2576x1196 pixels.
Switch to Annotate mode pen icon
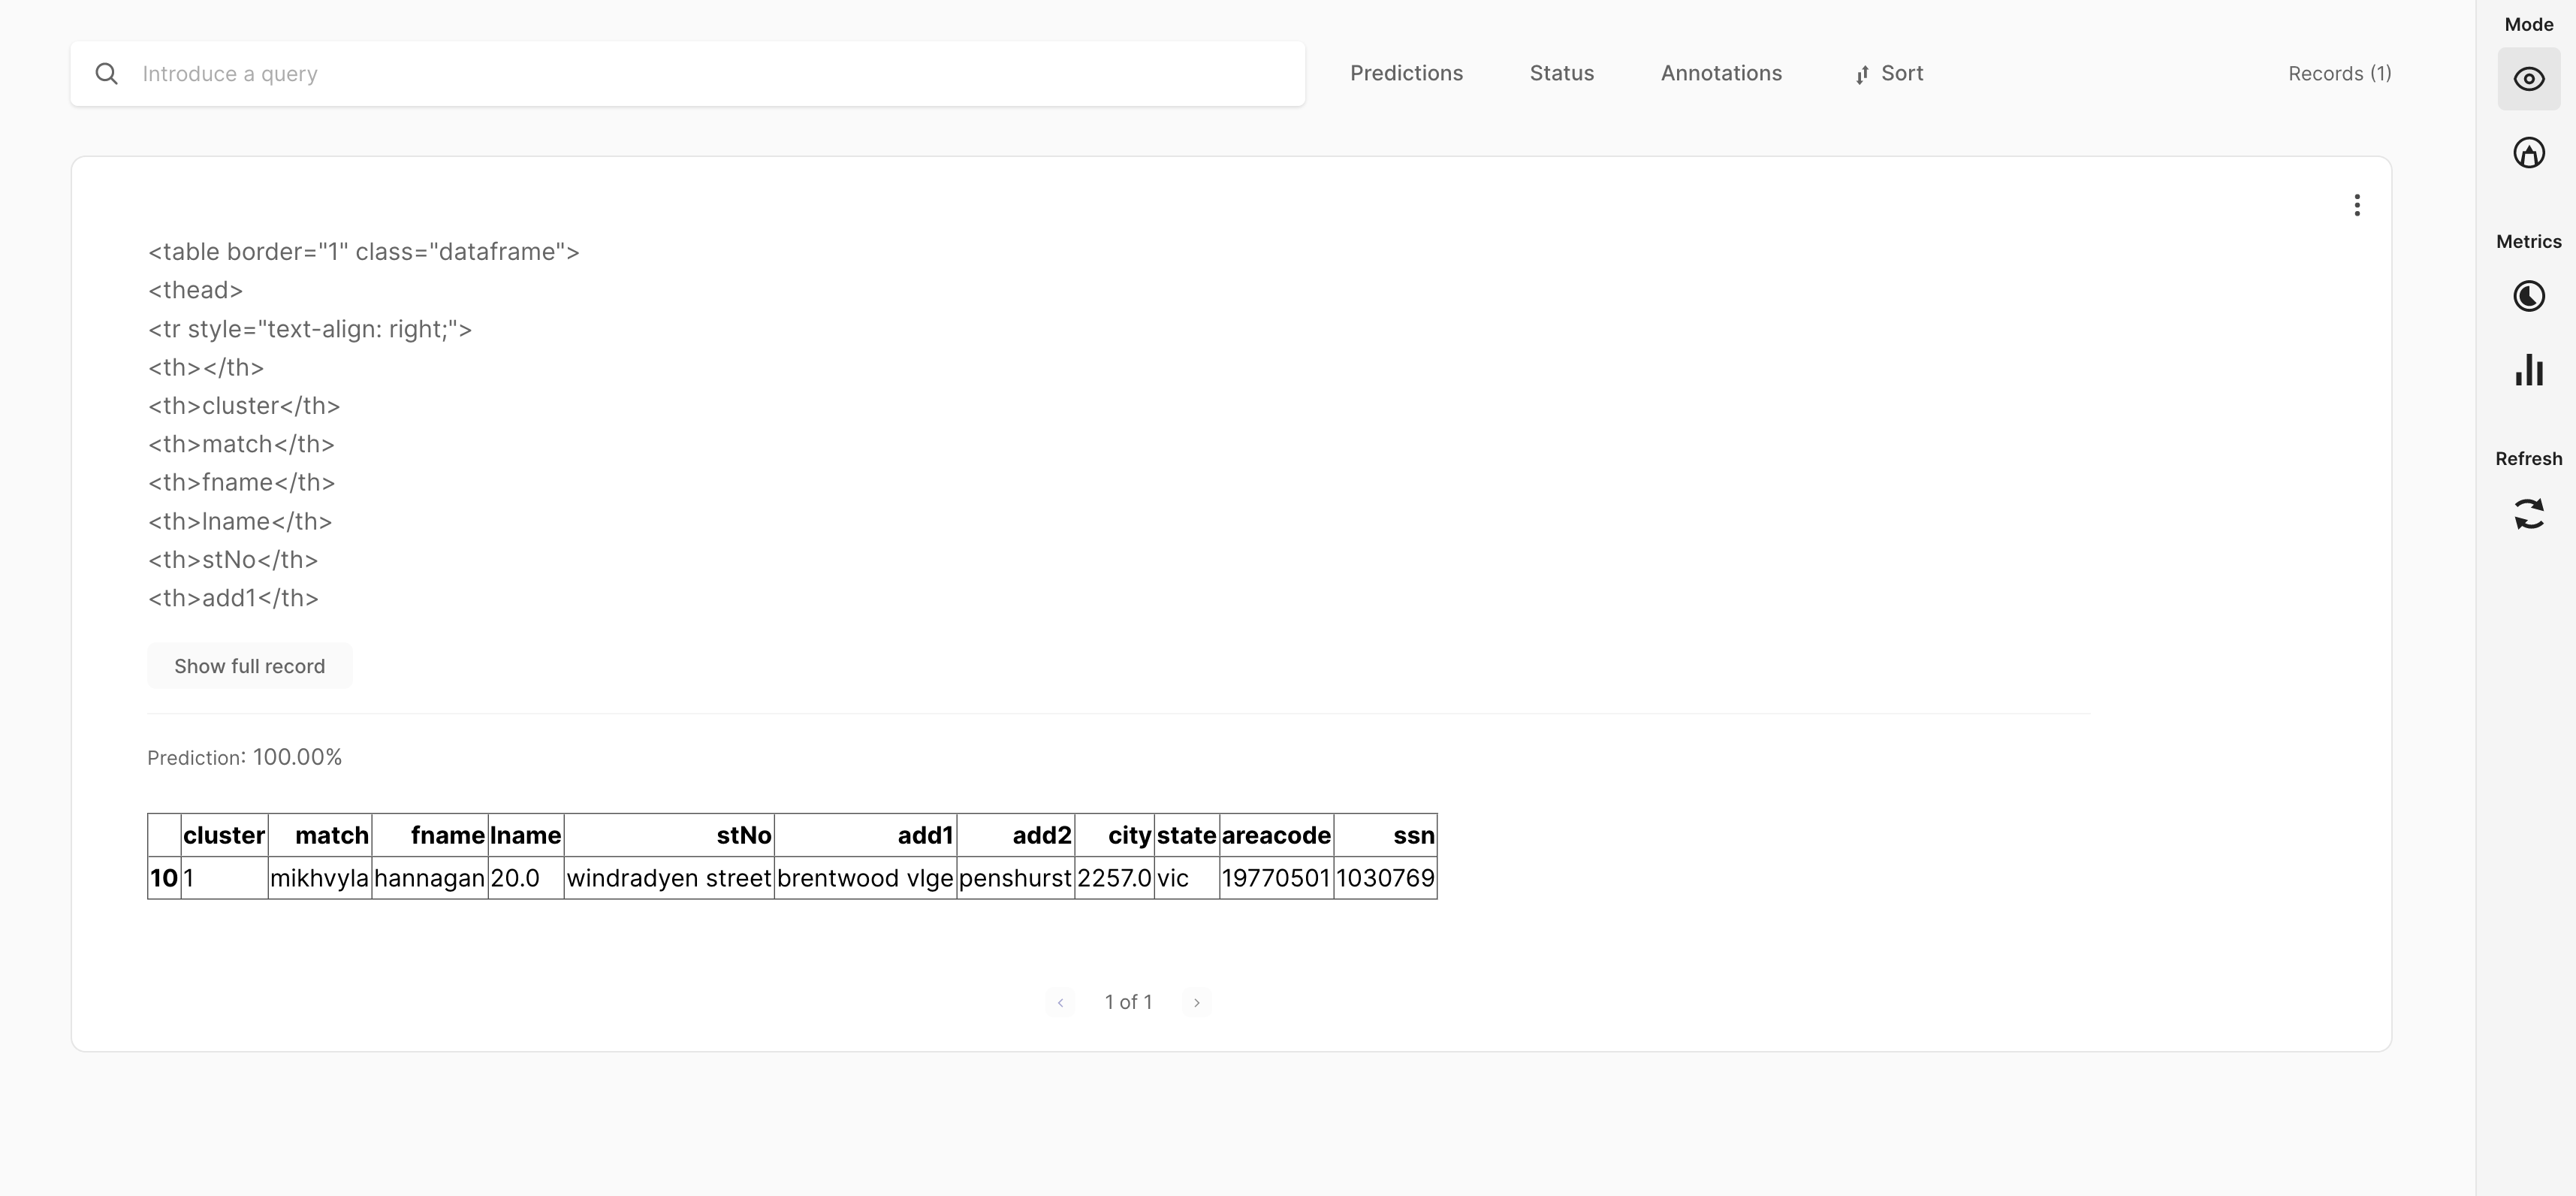click(x=2529, y=152)
